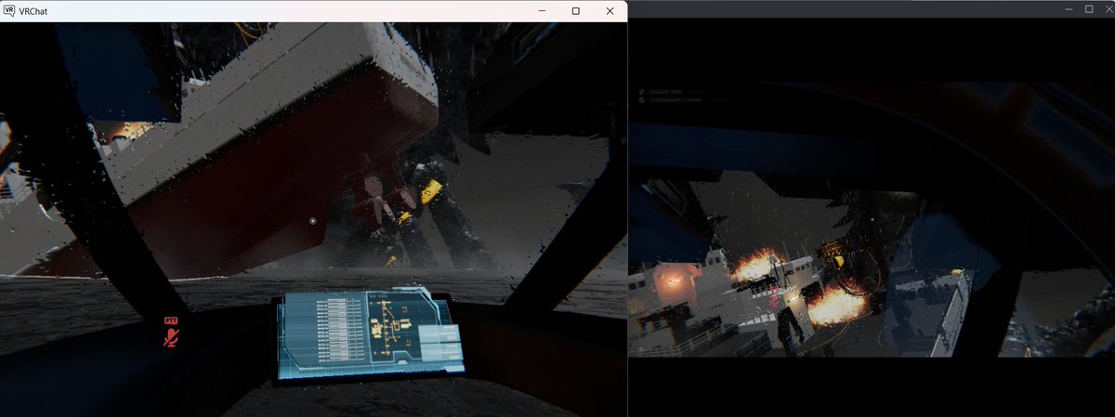Close the VRChat window
The image size is (1115, 417).
pos(610,11)
